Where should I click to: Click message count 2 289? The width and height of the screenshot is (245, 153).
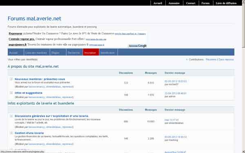(x=151, y=138)
